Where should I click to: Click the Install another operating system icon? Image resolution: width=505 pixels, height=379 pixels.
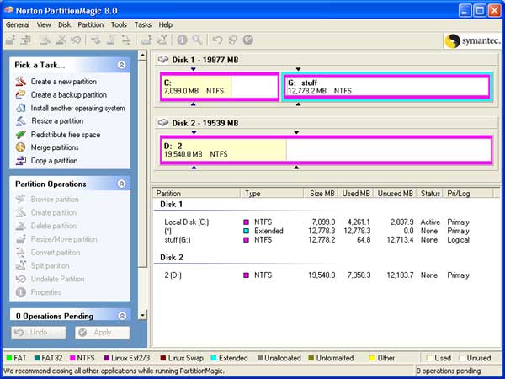20,108
